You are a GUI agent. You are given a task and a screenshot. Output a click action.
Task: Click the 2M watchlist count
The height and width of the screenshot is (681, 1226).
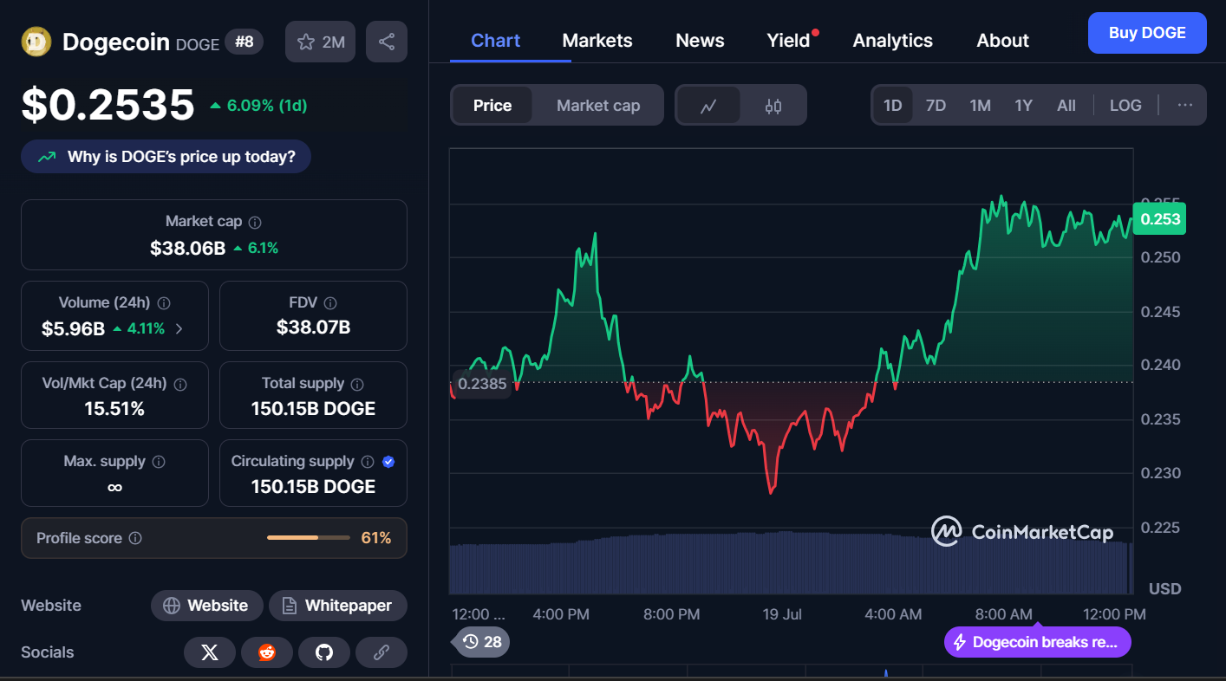(x=333, y=42)
